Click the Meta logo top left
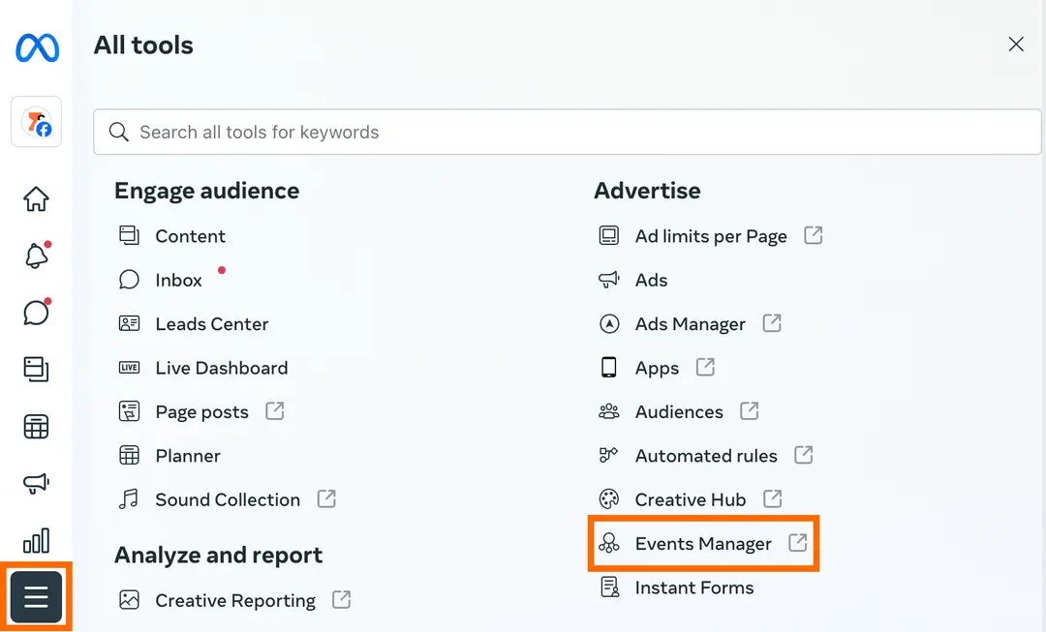Image resolution: width=1046 pixels, height=632 pixels. [36, 47]
